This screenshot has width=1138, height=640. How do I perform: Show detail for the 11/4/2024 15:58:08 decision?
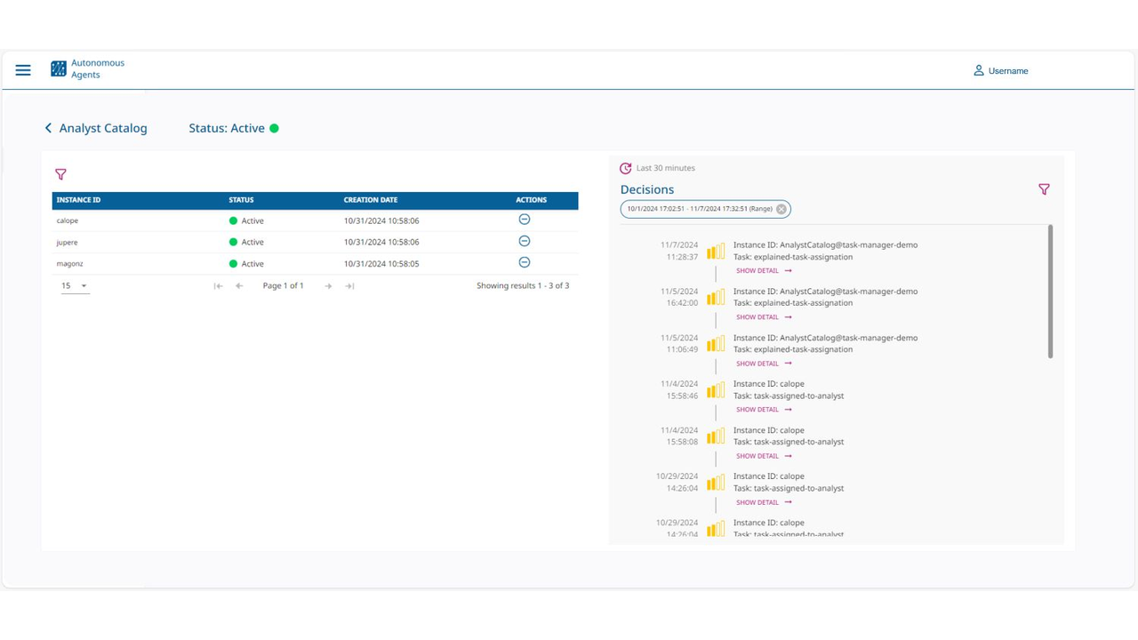764,456
